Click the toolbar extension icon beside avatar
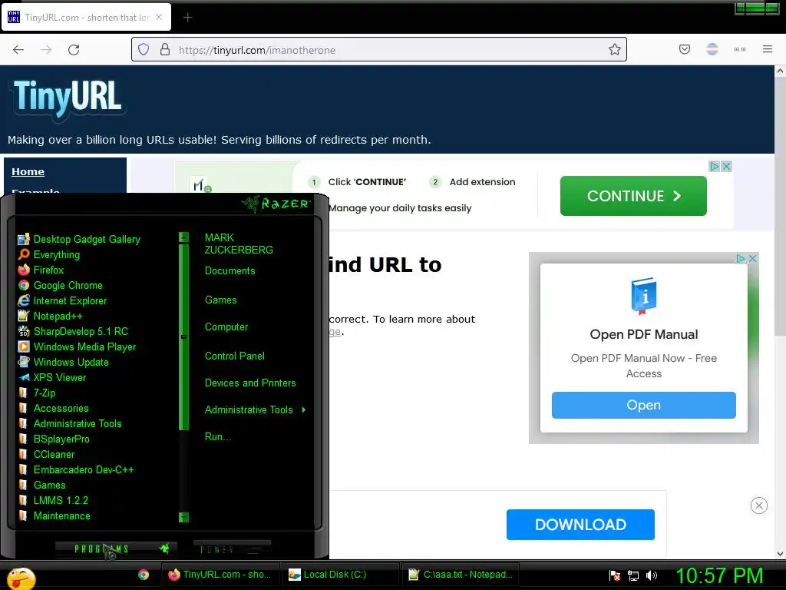The height and width of the screenshot is (590, 786). tap(740, 49)
